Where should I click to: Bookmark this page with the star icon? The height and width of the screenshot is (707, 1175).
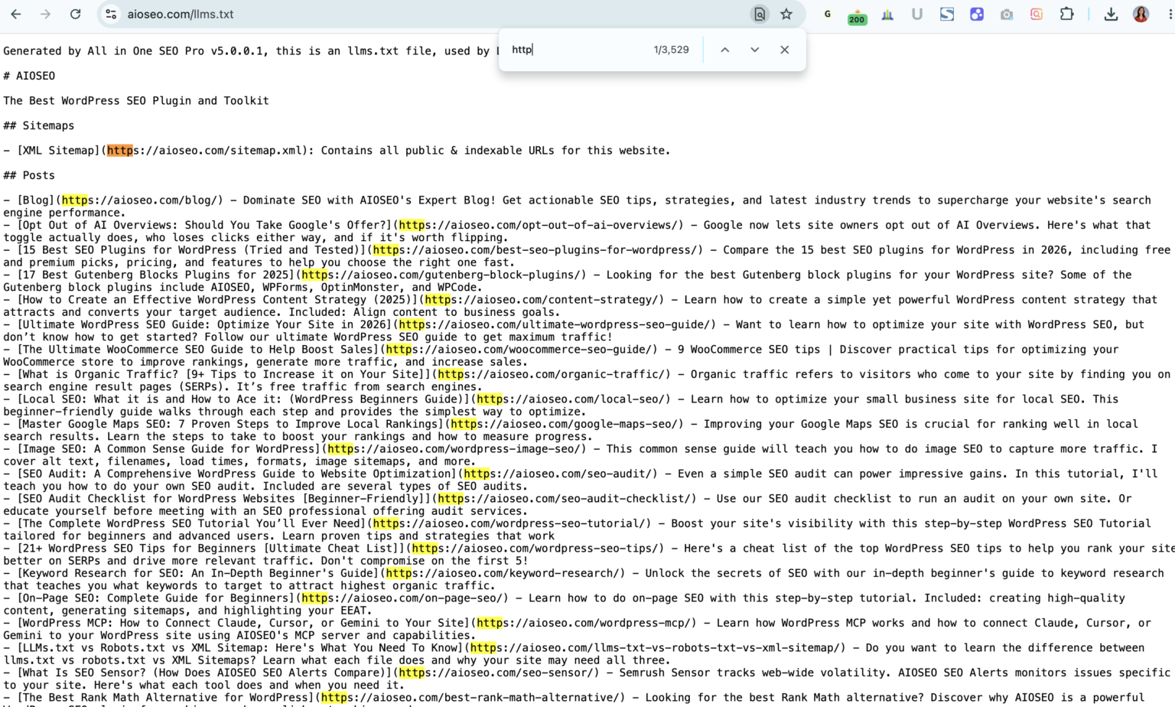(x=786, y=14)
